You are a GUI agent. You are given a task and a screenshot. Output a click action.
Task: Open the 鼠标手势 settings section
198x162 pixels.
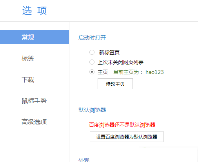pyautogui.click(x=34, y=101)
